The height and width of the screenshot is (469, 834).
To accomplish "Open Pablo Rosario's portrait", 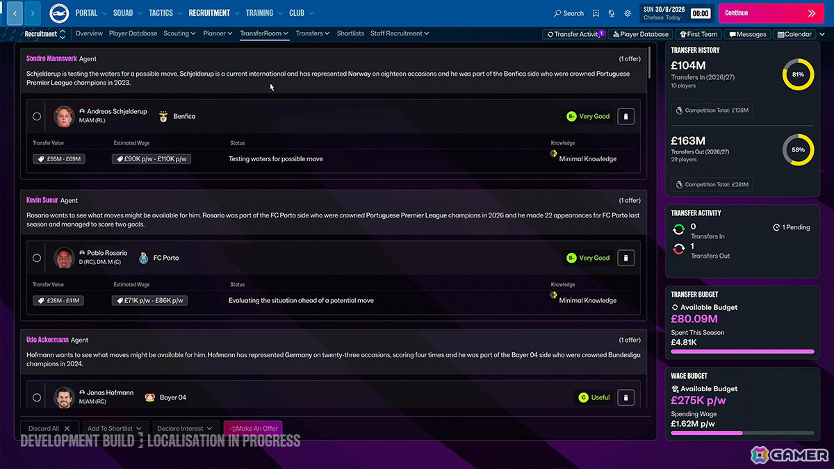I will pyautogui.click(x=64, y=258).
